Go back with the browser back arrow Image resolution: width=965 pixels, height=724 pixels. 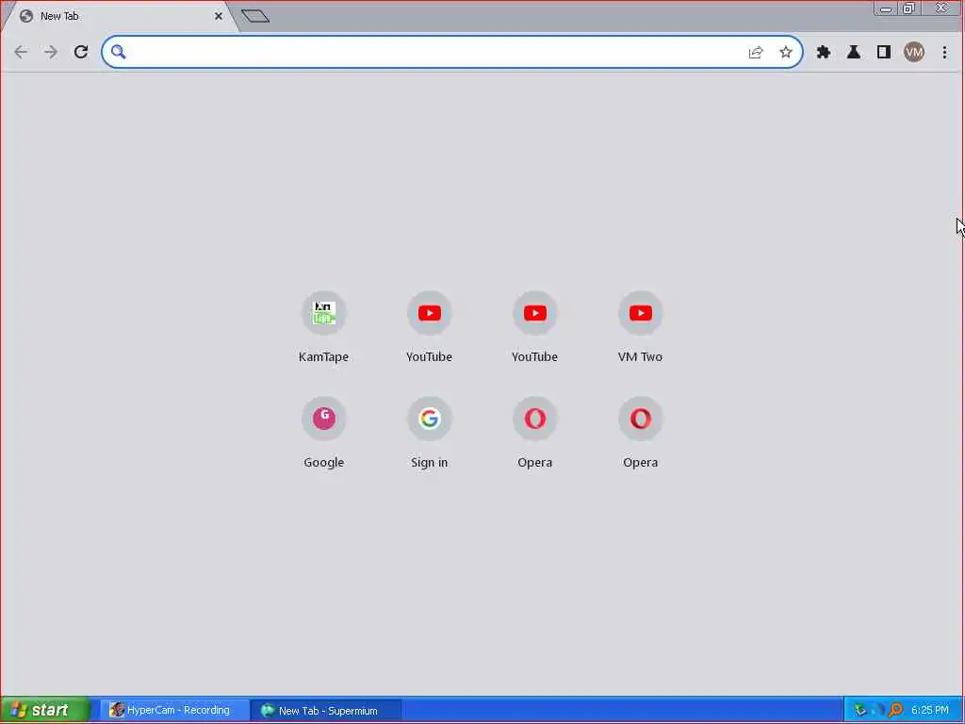[21, 53]
